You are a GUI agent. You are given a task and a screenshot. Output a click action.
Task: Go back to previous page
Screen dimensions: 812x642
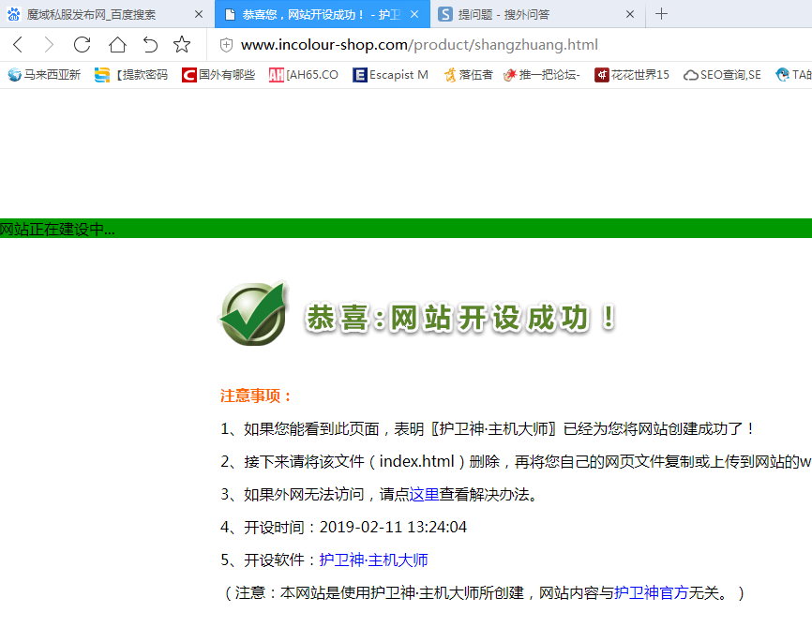pos(18,45)
